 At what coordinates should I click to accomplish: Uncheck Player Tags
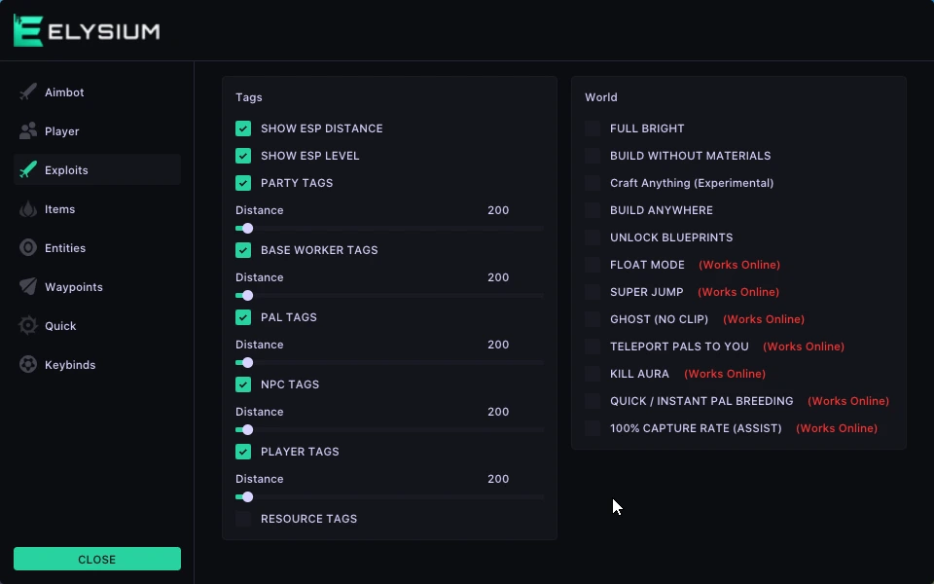click(243, 452)
